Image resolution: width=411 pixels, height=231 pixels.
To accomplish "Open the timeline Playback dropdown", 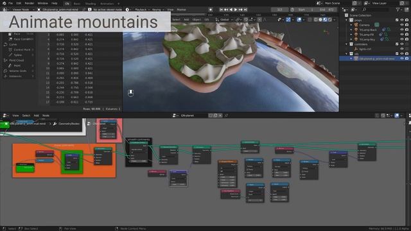I will tap(142, 10).
